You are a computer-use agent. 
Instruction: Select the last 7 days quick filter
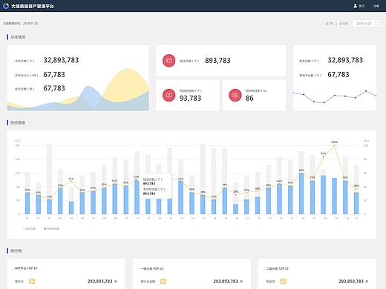click(329, 24)
